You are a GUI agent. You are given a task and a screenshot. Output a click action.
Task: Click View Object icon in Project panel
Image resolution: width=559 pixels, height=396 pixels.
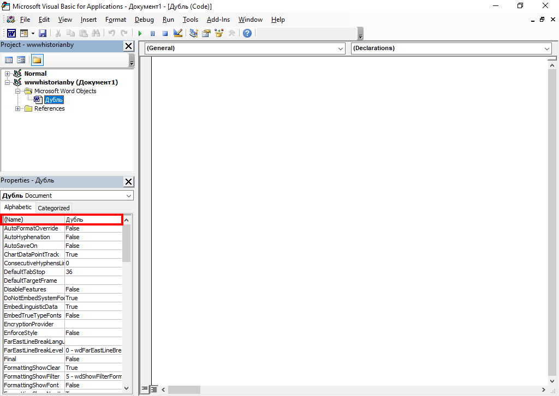21,60
